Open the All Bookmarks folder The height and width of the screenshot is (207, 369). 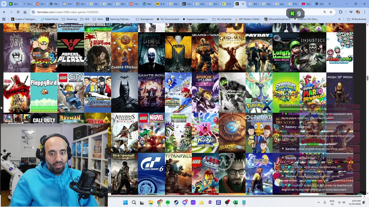tap(357, 19)
